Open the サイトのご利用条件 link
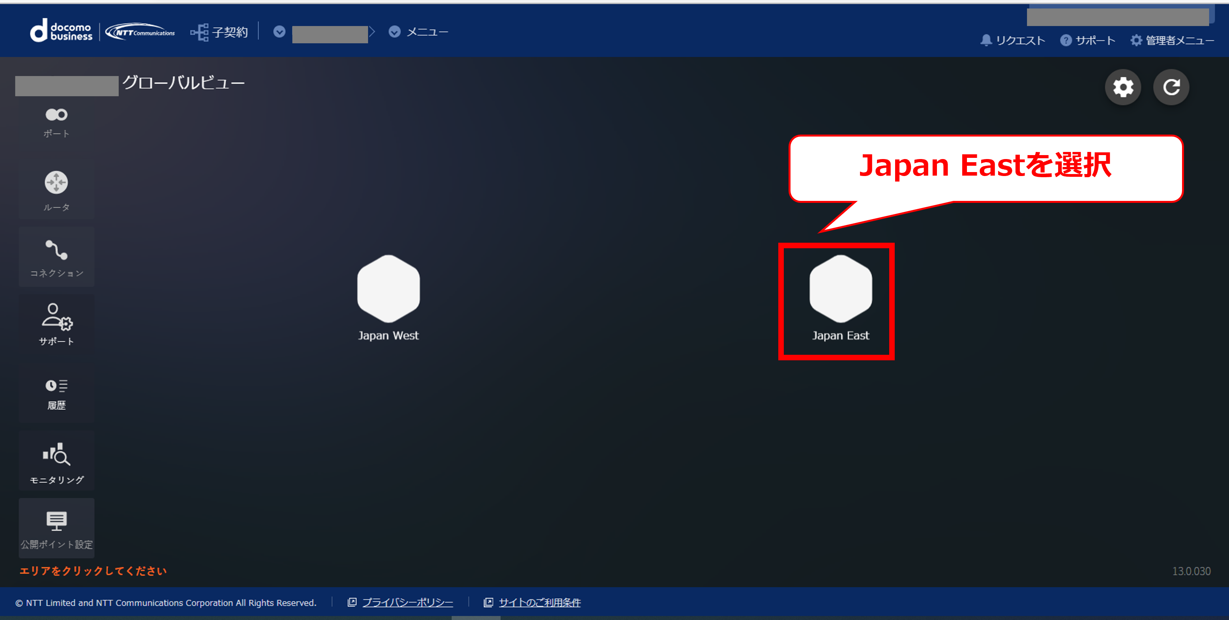The height and width of the screenshot is (620, 1229). point(540,602)
